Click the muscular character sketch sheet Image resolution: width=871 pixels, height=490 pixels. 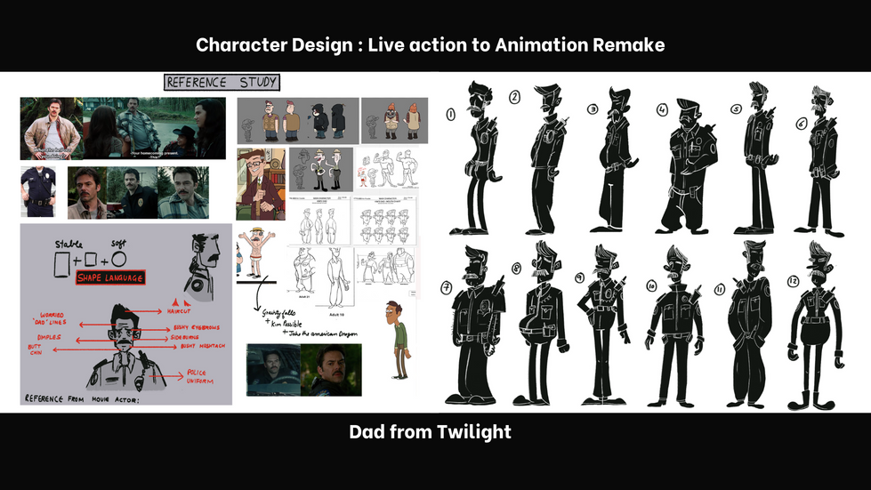click(387, 169)
